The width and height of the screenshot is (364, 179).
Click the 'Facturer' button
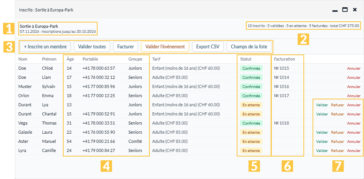(125, 46)
